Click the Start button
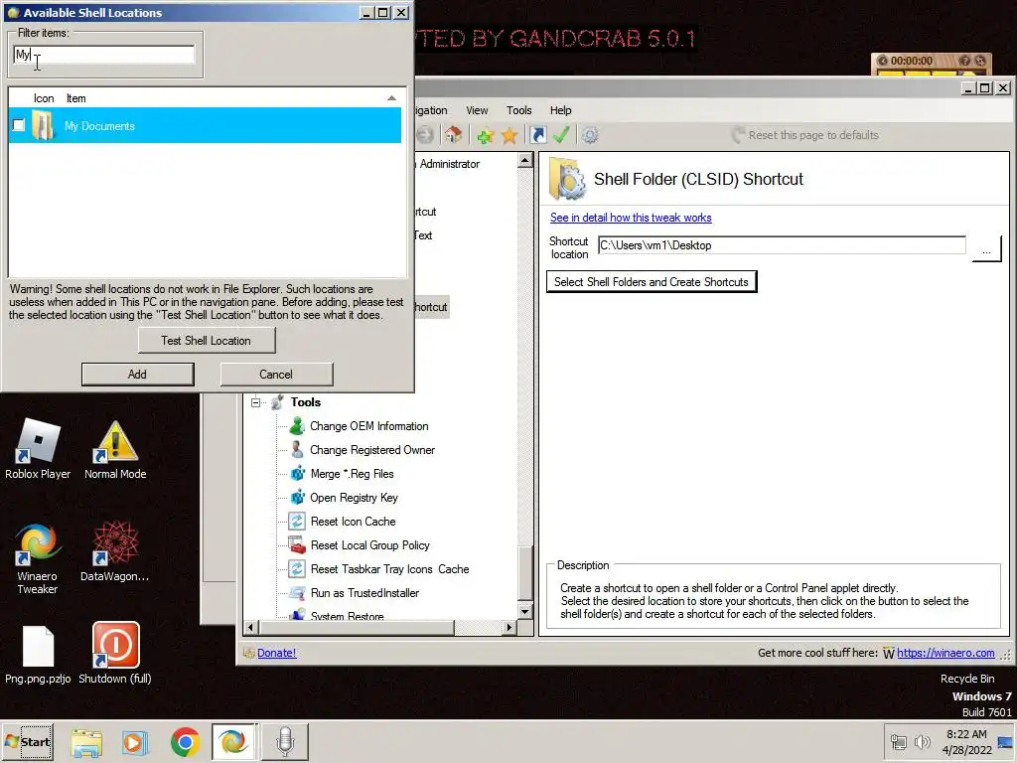 click(x=28, y=741)
